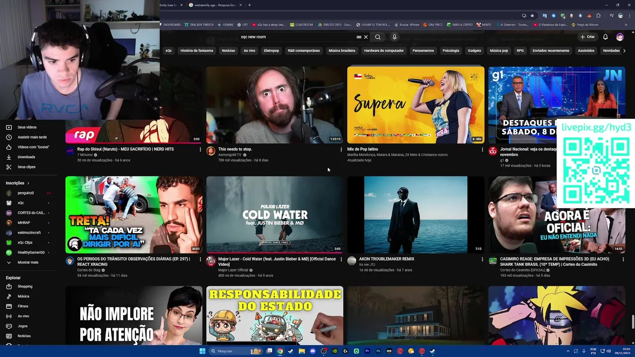This screenshot has height=357, width=635.
Task: Open options menu for Rap do Shisui video
Action: click(x=200, y=149)
